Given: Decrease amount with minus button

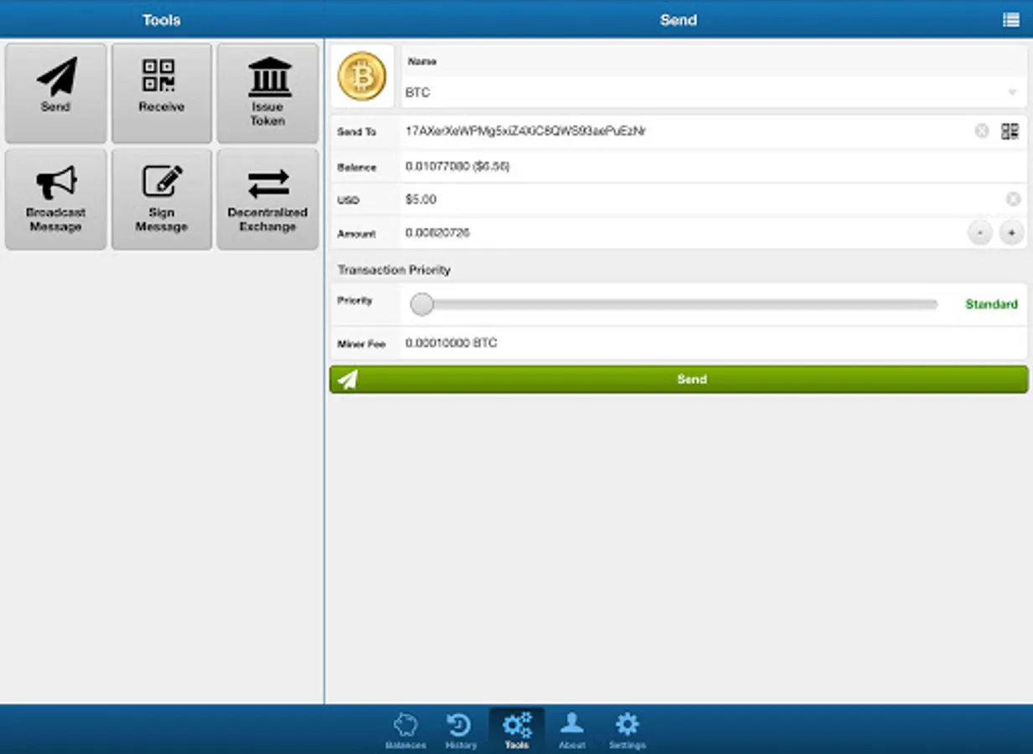Looking at the screenshot, I should point(980,233).
